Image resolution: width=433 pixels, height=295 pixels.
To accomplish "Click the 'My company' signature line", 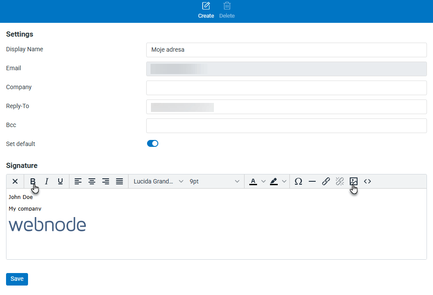I will [x=25, y=209].
